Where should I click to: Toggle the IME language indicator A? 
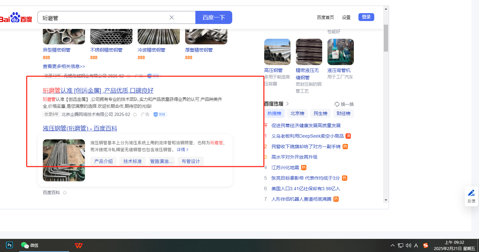click(416, 245)
